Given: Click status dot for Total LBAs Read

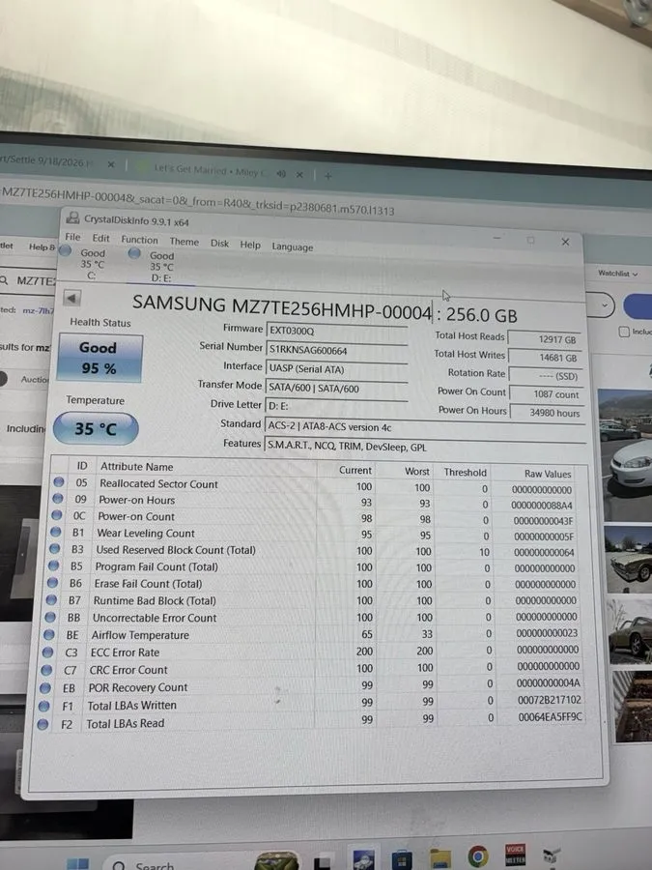Looking at the screenshot, I should [x=43, y=724].
